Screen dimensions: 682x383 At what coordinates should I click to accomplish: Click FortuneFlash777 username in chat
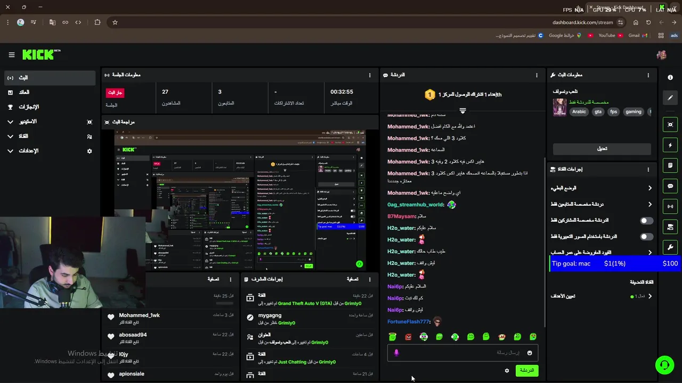click(x=408, y=322)
